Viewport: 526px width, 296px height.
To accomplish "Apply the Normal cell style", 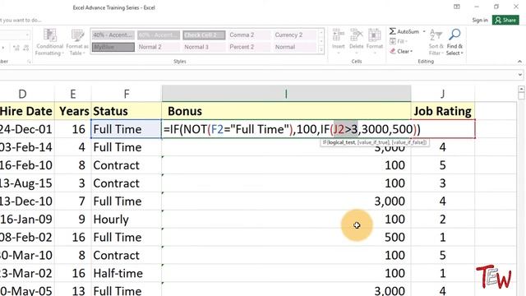I will click(295, 47).
